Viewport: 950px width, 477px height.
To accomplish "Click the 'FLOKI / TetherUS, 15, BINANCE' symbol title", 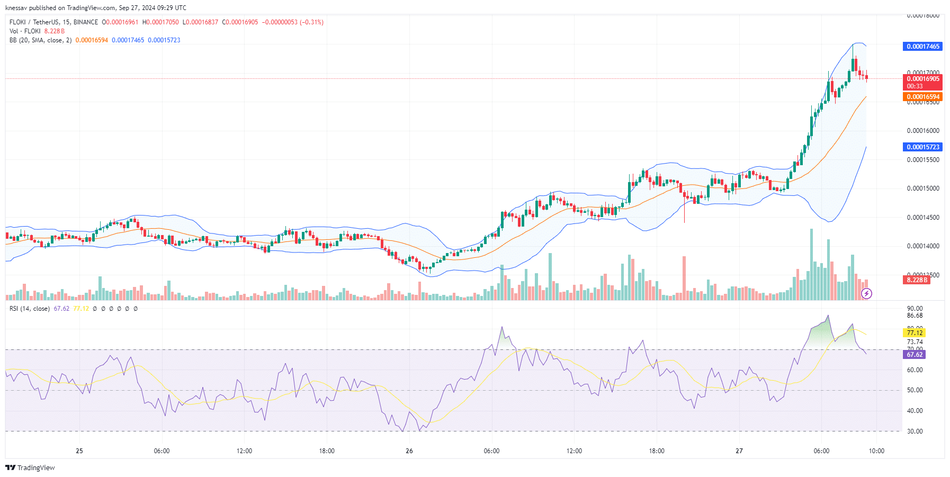I will 53,22.
